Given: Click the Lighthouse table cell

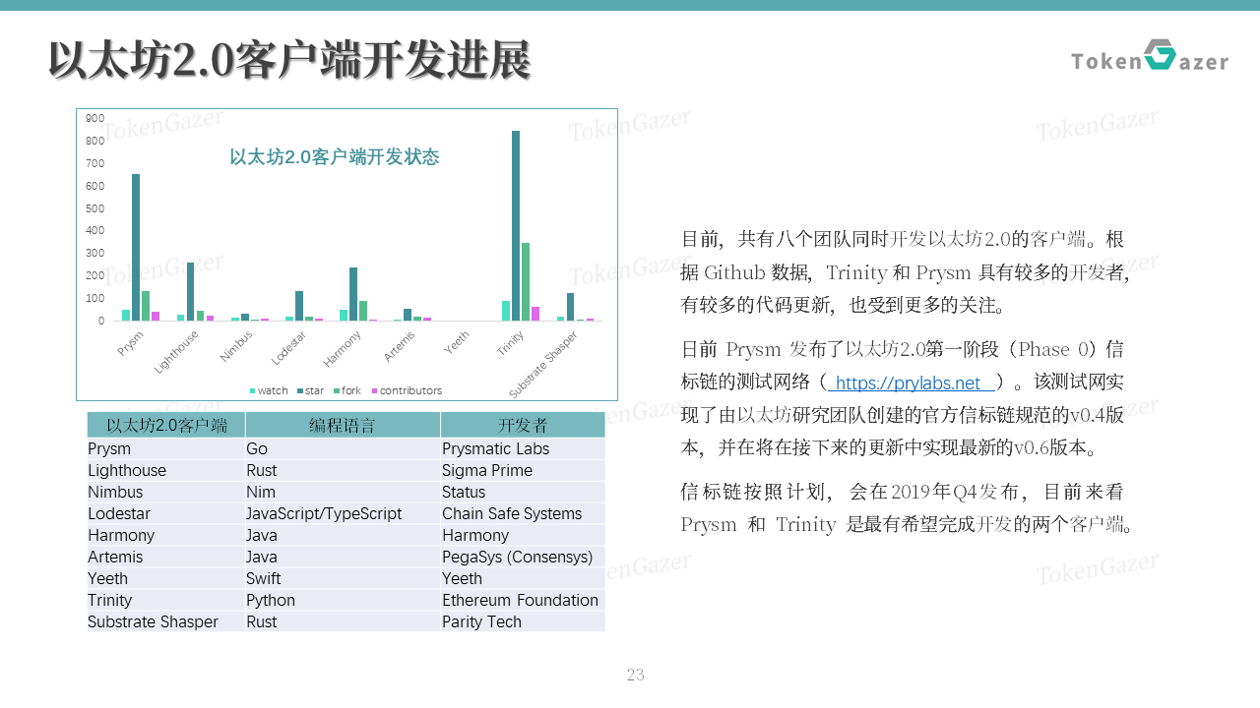Looking at the screenshot, I should 166,470.
